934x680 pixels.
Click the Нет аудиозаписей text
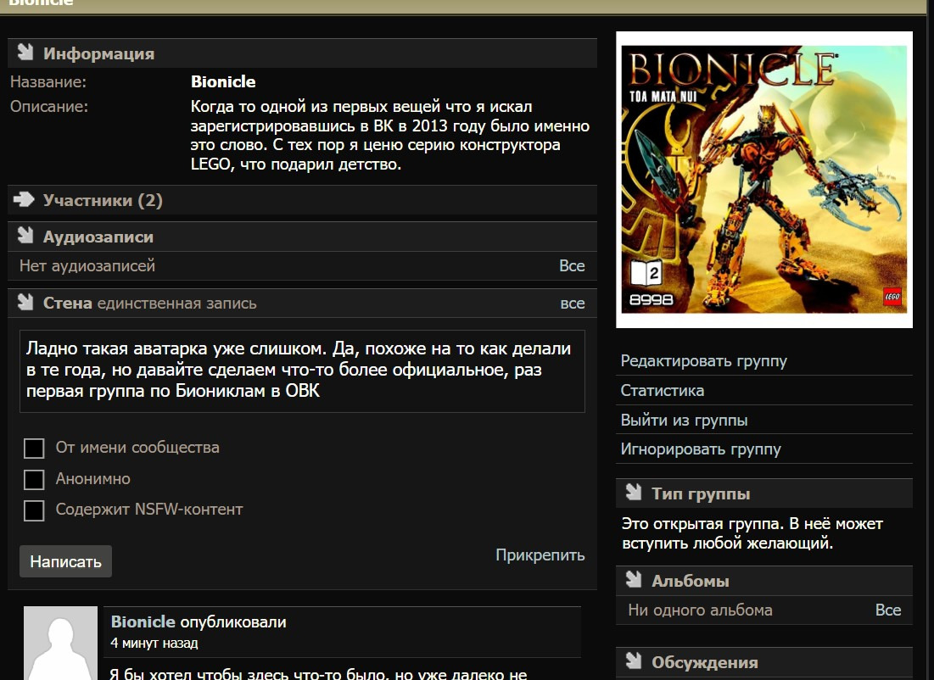[87, 265]
